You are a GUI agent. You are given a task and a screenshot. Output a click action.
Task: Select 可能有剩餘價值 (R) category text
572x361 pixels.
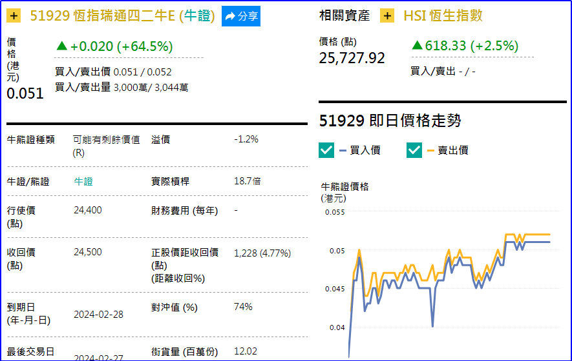106,146
